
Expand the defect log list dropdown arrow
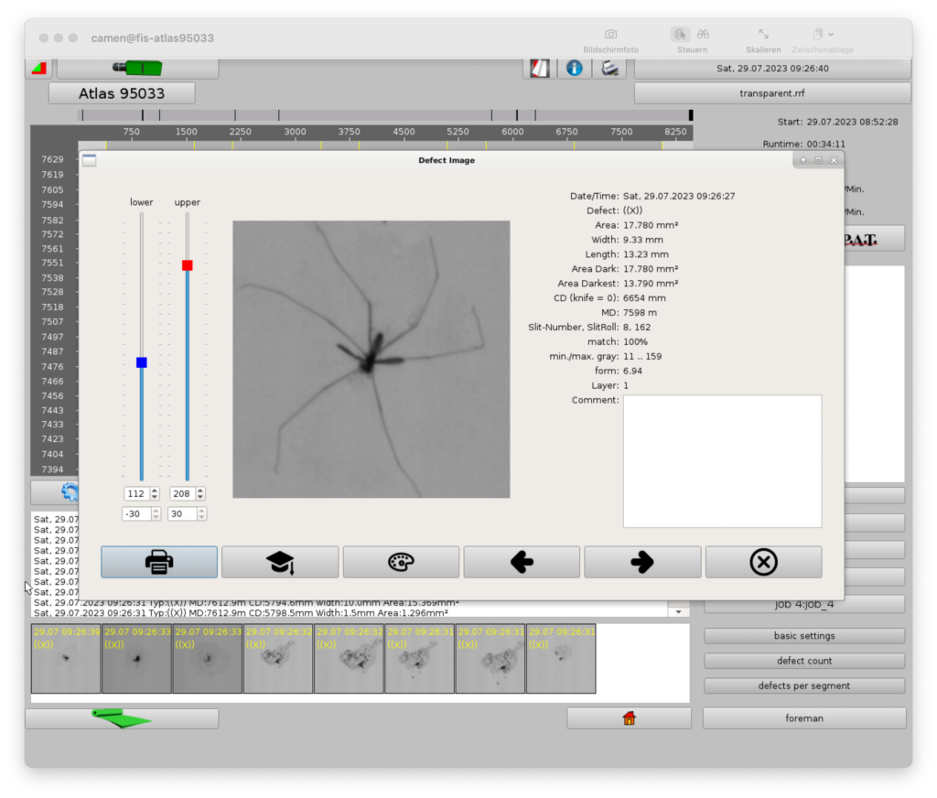[x=678, y=611]
